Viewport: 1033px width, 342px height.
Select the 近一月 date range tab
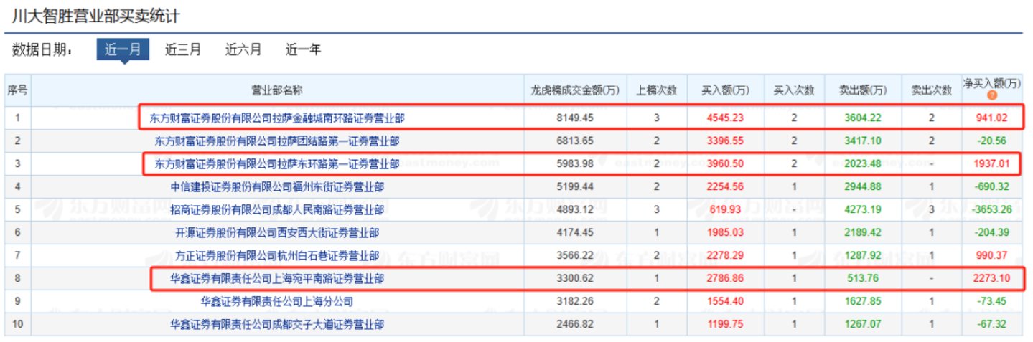(123, 49)
